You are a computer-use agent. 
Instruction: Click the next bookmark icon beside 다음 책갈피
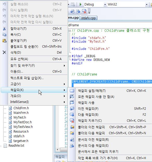pyautogui.click(x=72, y=115)
